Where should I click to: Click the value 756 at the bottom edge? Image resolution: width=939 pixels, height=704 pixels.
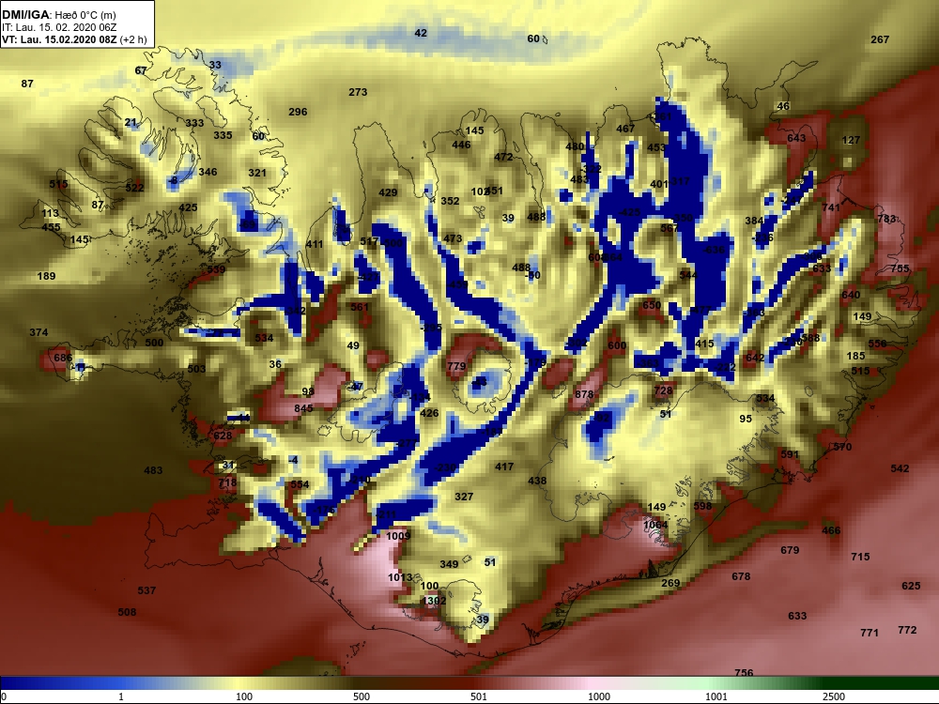[744, 673]
